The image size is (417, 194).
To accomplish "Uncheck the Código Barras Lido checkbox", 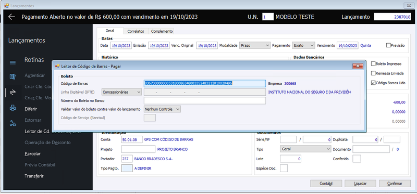I will click(373, 83).
